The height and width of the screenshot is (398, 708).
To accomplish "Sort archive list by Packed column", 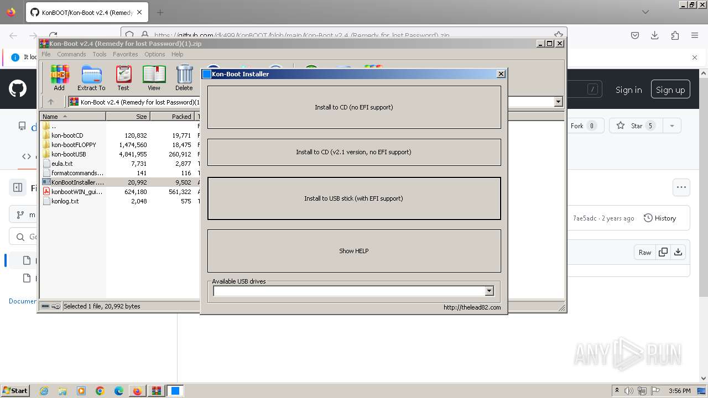I will coord(172,117).
